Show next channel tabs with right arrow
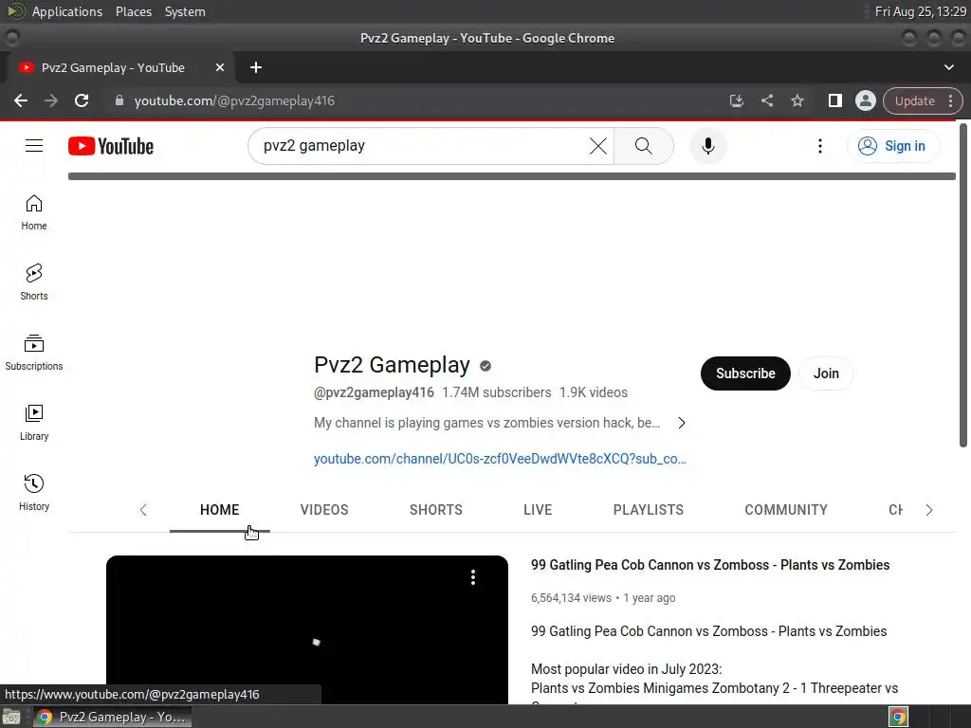Viewport: 971px width, 728px height. 929,510
